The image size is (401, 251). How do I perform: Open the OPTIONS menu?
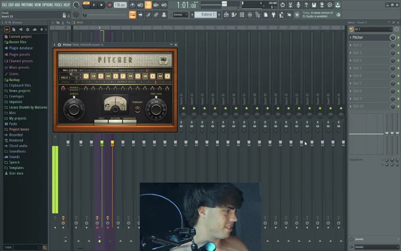click(x=48, y=5)
